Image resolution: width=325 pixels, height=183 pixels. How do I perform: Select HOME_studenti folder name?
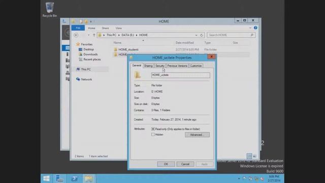tap(128, 50)
